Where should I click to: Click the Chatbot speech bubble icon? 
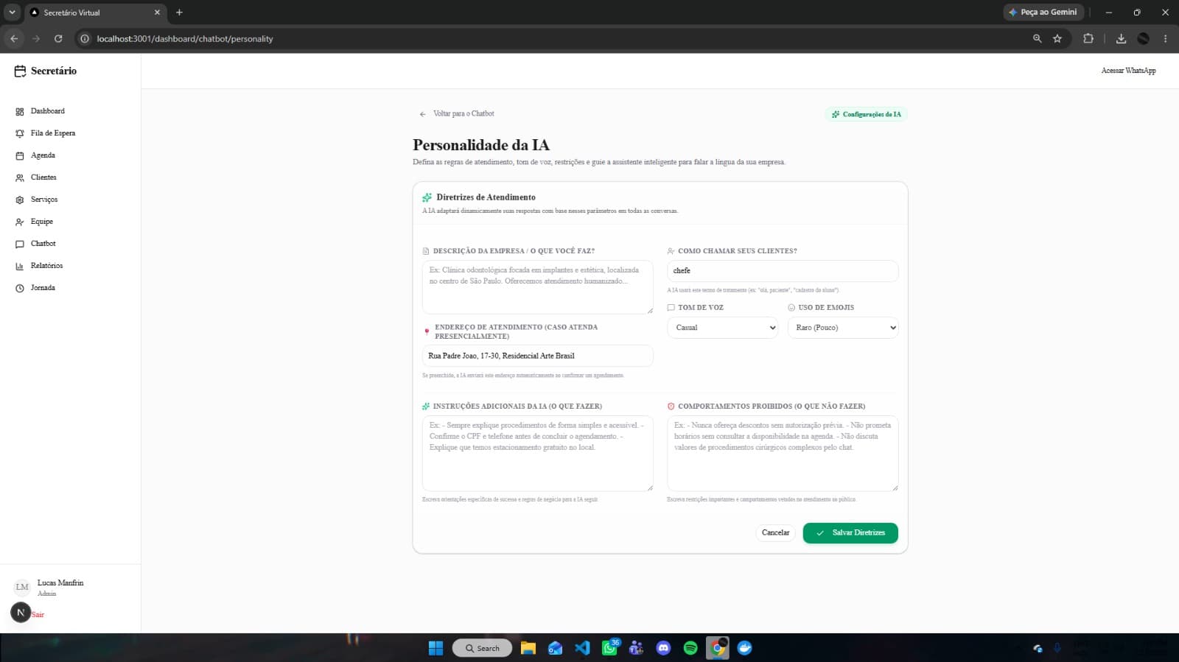click(x=20, y=244)
